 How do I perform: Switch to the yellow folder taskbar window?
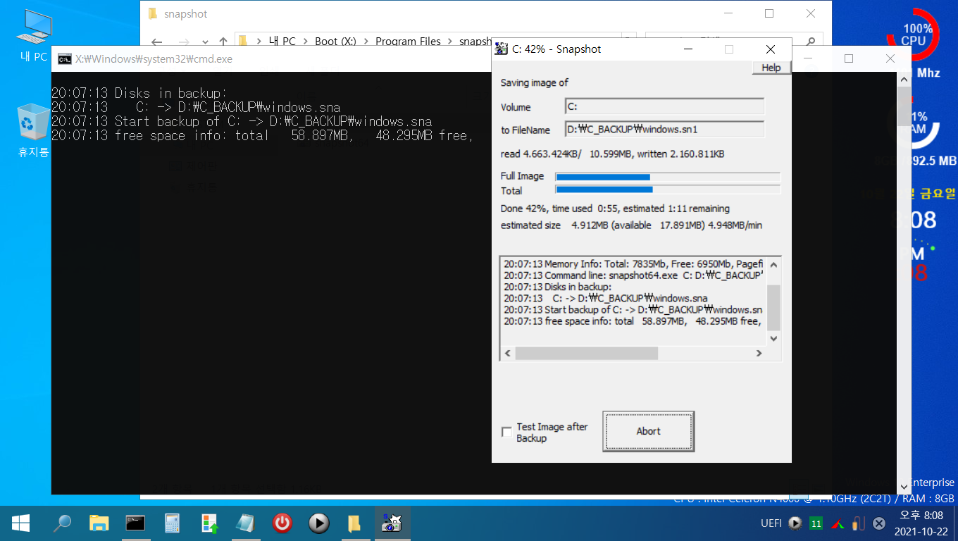[x=355, y=523]
